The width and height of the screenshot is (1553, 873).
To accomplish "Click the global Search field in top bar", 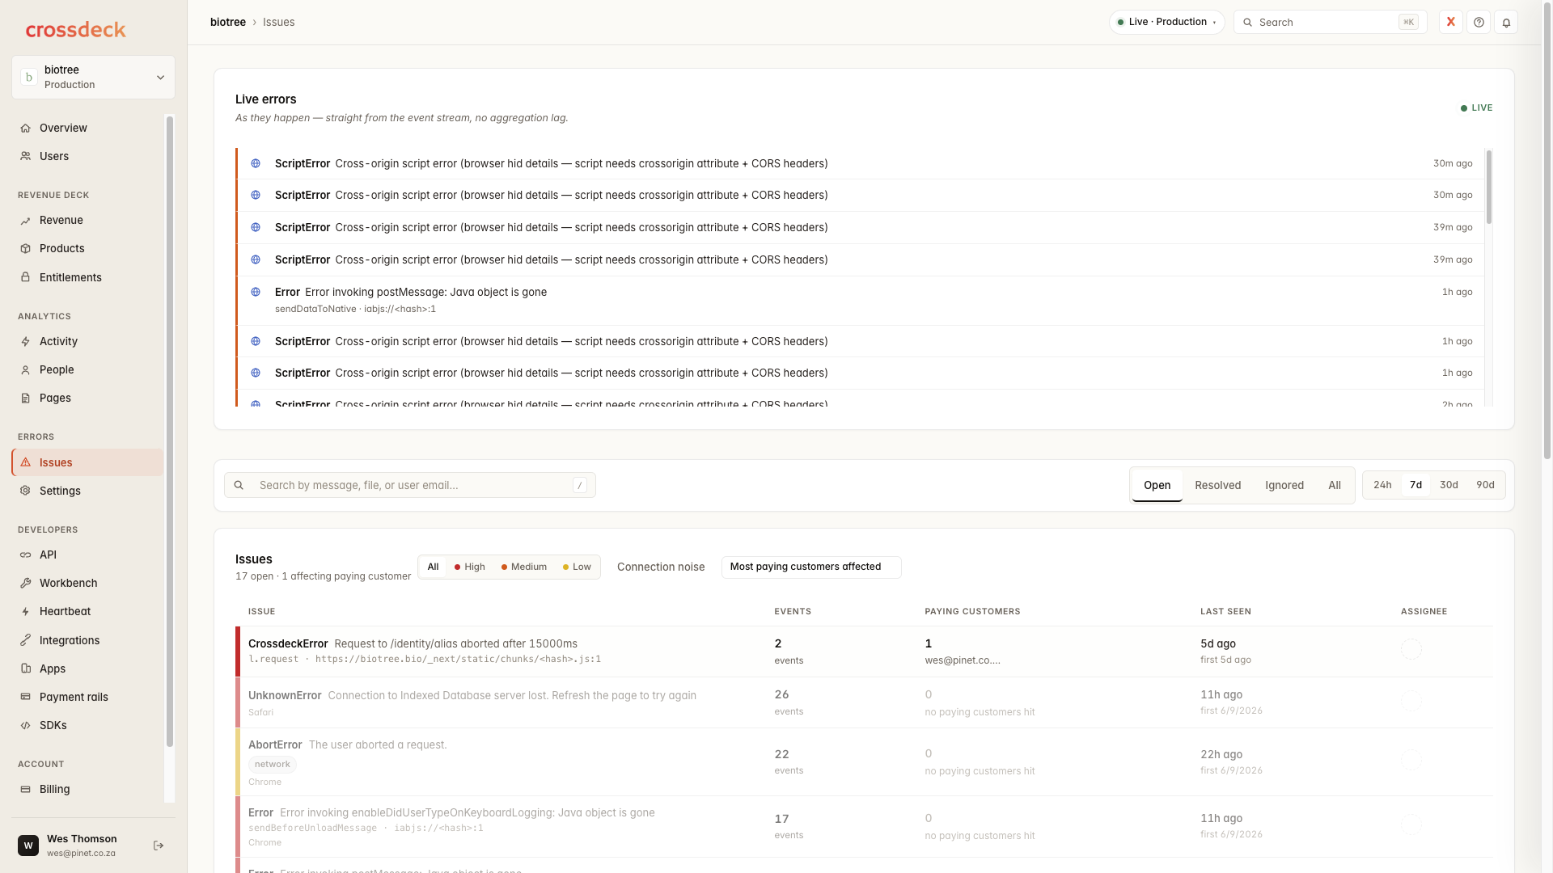I will (x=1330, y=23).
